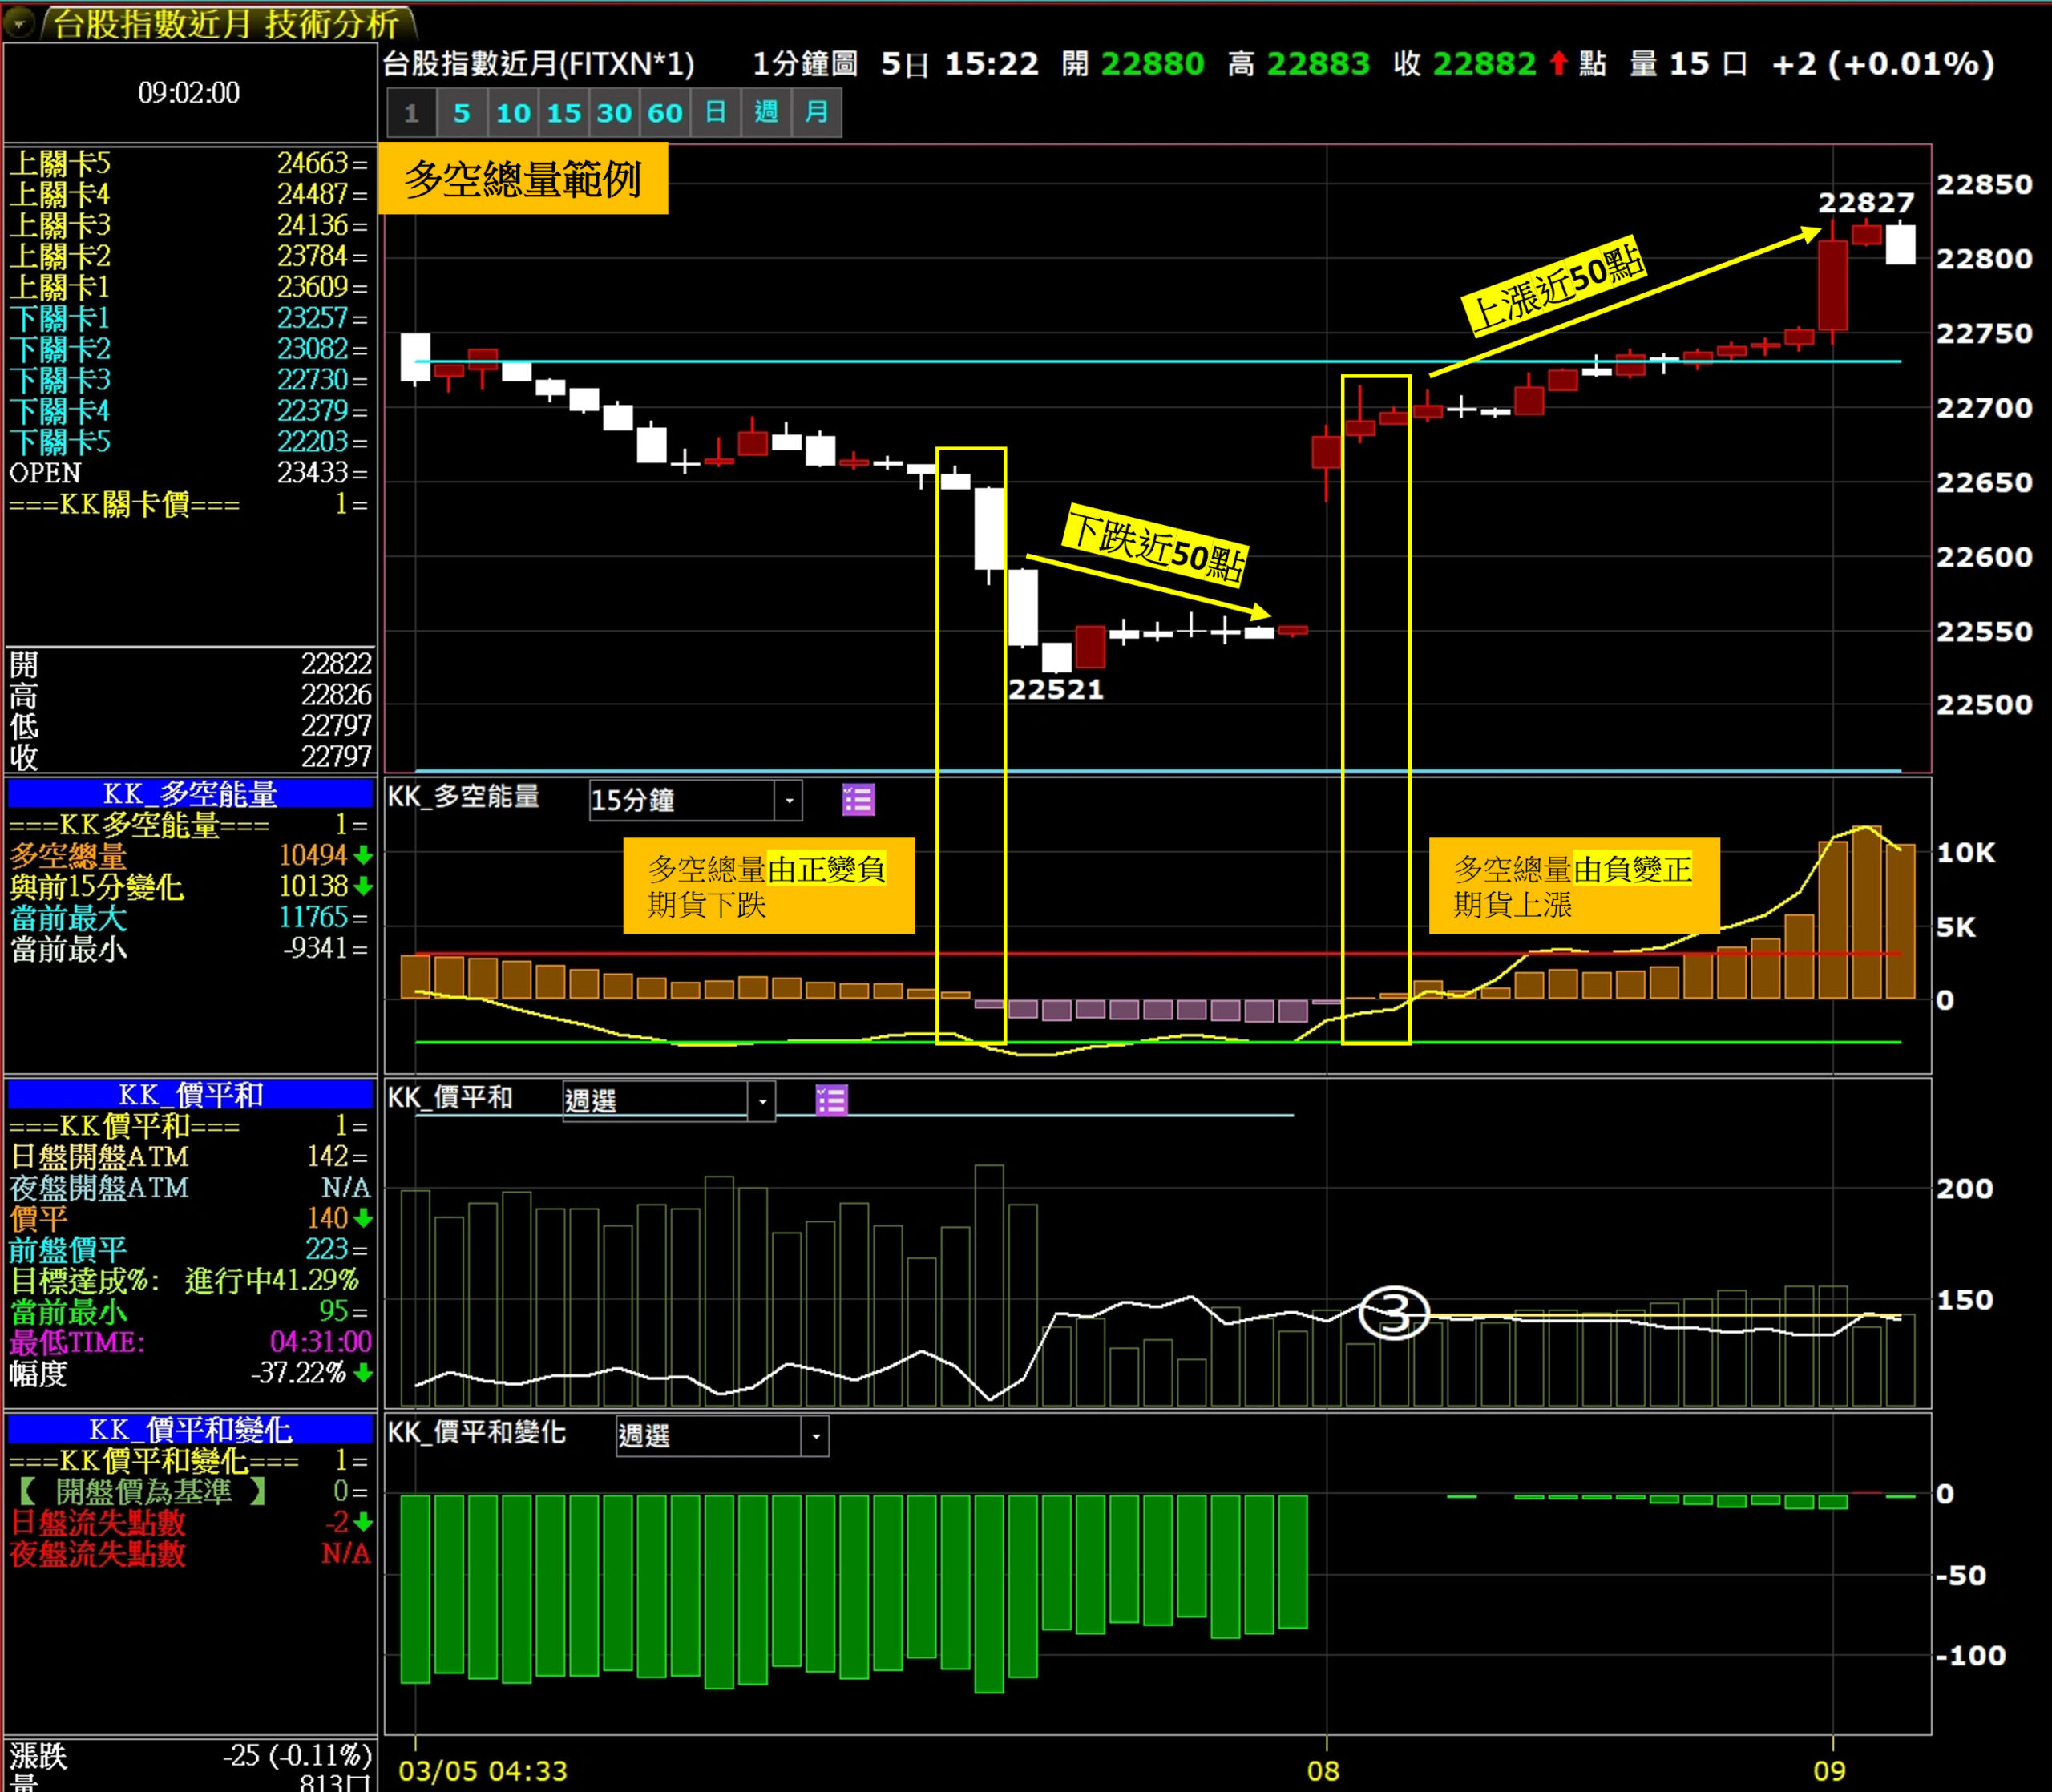Click the KK_多空能量 blue header bar
The image size is (2052, 1792).
point(190,794)
